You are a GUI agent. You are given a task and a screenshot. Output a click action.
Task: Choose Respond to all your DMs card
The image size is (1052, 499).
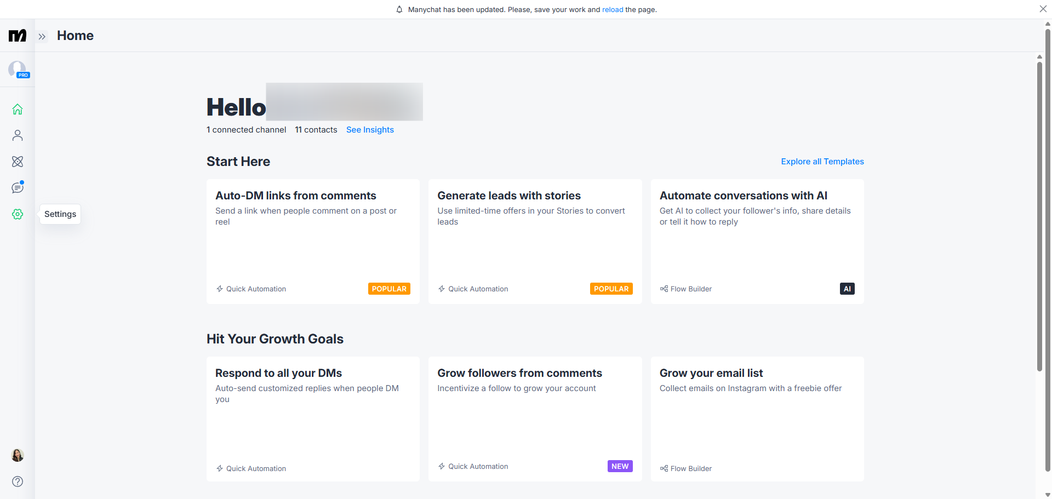coord(313,418)
